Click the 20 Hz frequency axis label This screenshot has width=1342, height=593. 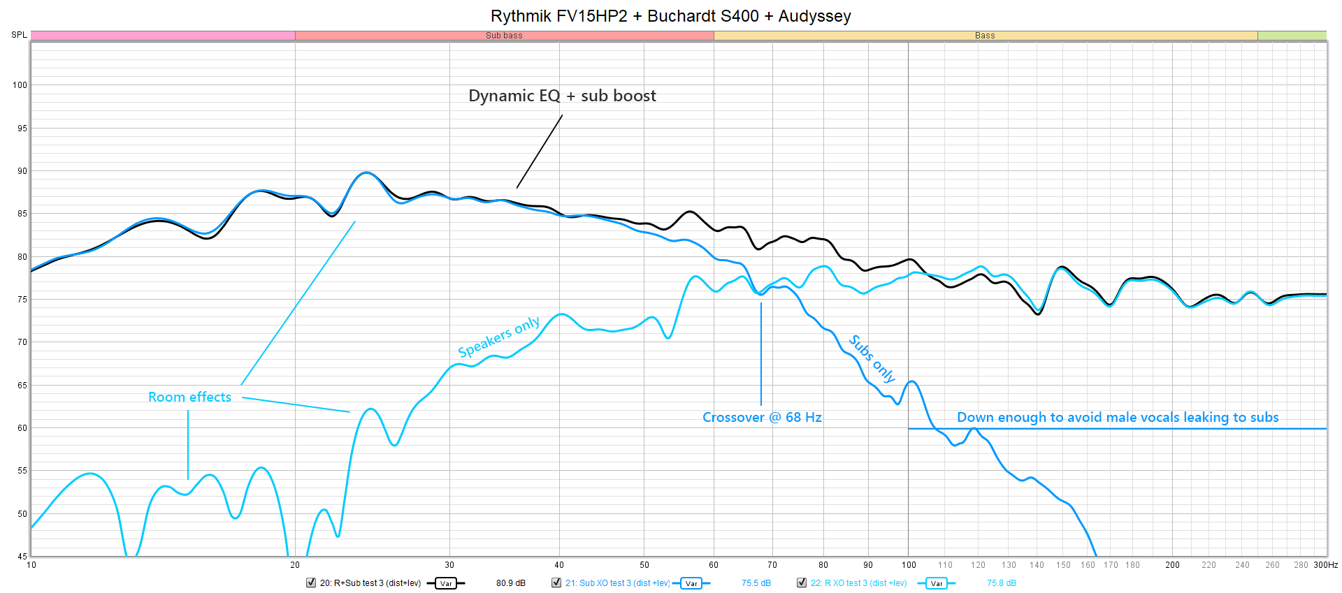[295, 565]
